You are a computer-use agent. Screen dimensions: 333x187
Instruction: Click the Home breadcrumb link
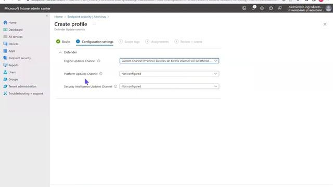[58, 17]
